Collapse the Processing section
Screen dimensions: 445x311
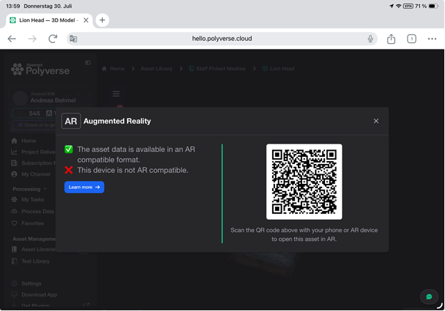[30, 189]
